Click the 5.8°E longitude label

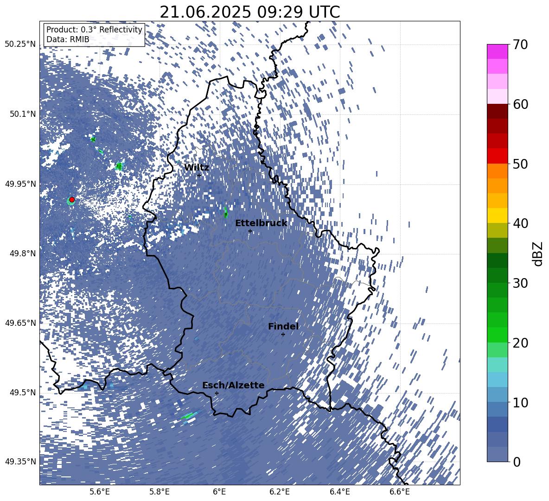tap(160, 492)
